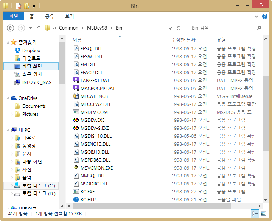Open Documents under OneDrive
Image resolution: width=272 pixels, height=221 pixels.
pos(34,106)
